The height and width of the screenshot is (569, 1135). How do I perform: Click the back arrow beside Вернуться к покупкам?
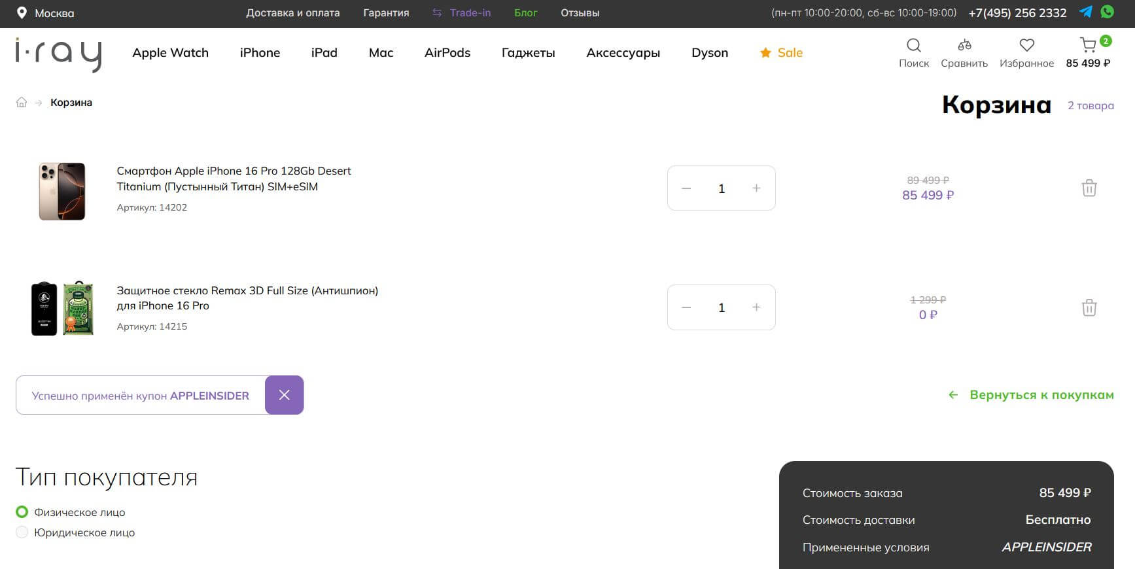953,395
